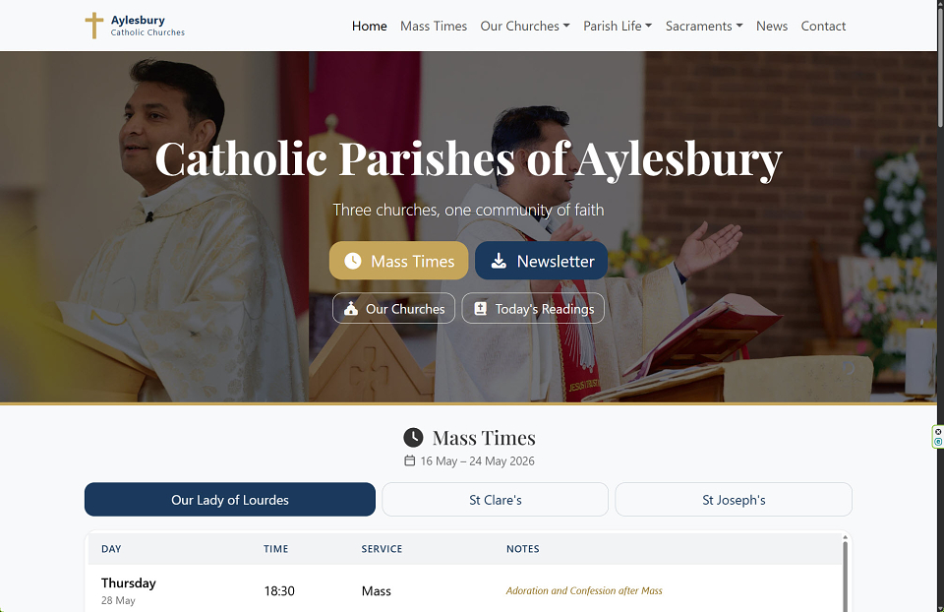This screenshot has width=944, height=612.
Task: Click the clock icon in Mass Times button
Action: (353, 261)
